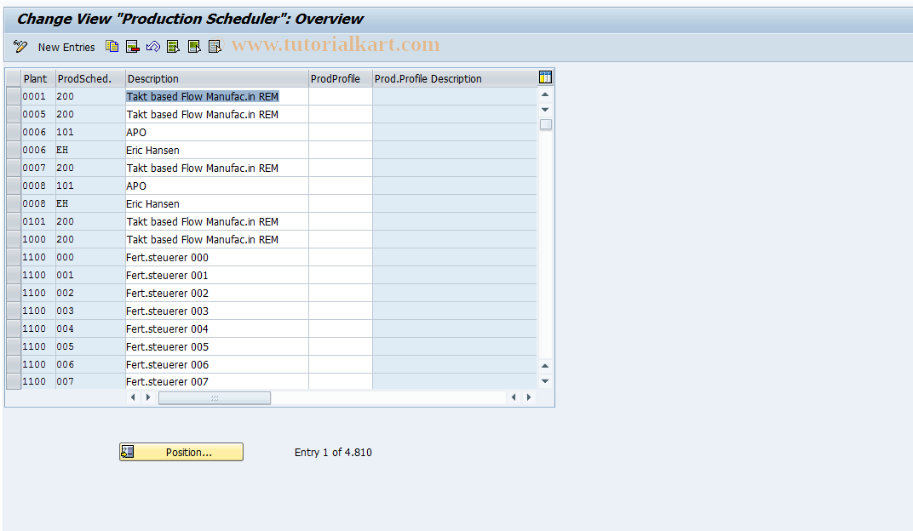
Task: Toggle Display/Change mode with pencil icon
Action: (20, 47)
